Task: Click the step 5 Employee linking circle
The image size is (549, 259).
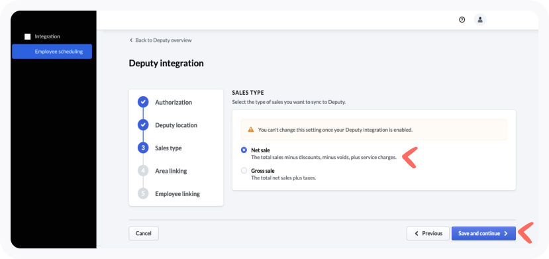Action: click(x=143, y=193)
